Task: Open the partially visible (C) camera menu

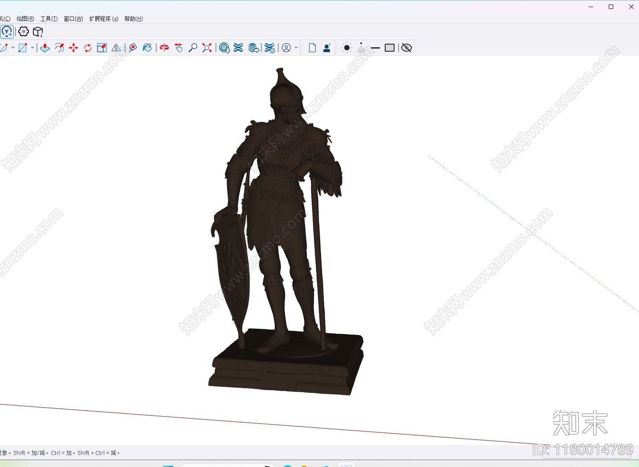Action: click(x=5, y=19)
